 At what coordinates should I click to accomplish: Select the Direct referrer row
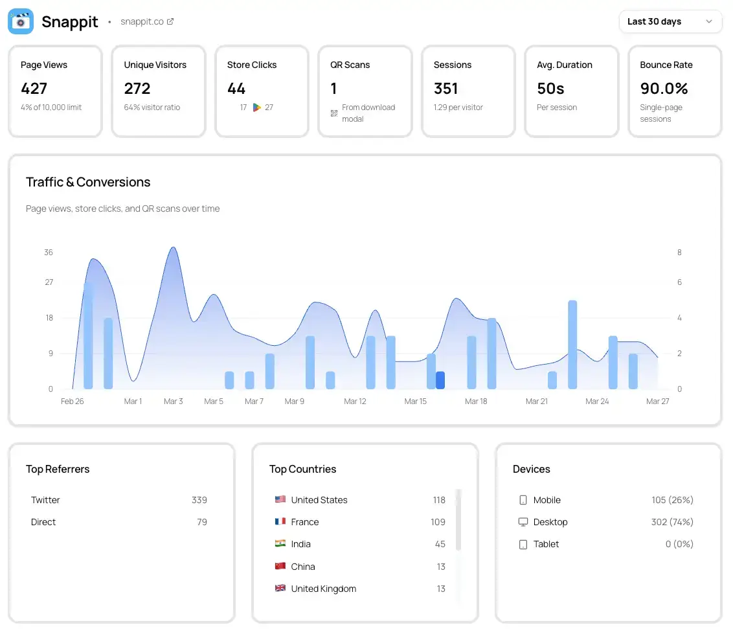pos(119,522)
